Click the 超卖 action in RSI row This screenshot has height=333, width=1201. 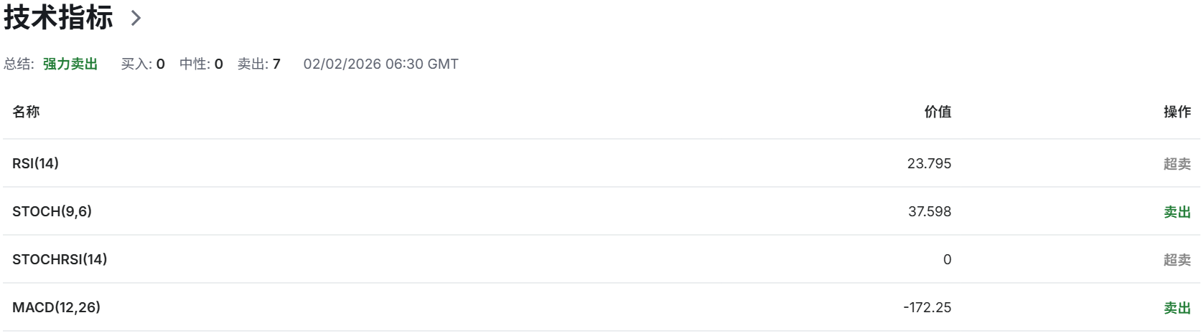tap(1177, 164)
